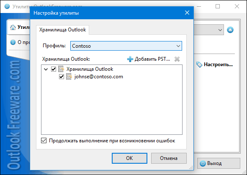Click the Добавить PST... link text
This screenshot has height=175, width=247.
tap(152, 59)
